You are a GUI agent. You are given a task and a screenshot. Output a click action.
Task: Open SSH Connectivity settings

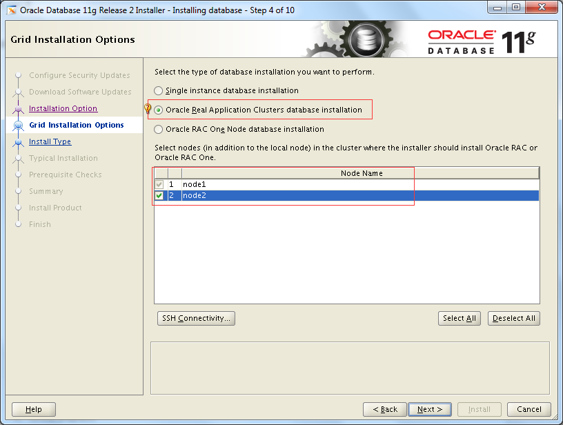pos(196,318)
